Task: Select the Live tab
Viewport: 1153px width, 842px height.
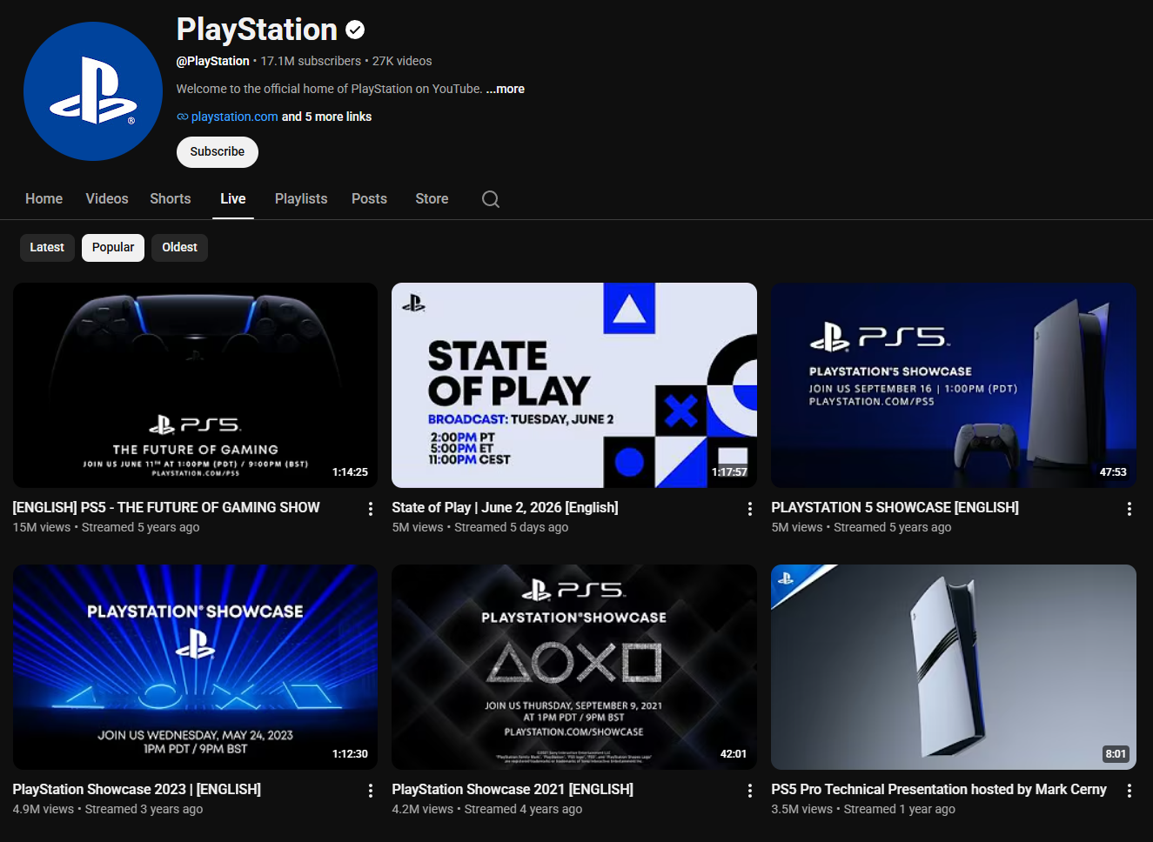Action: (233, 198)
